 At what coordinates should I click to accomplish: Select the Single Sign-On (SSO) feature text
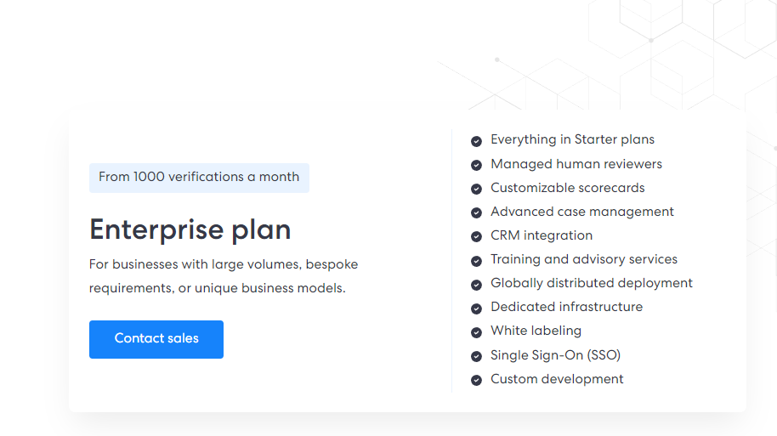pyautogui.click(x=549, y=355)
